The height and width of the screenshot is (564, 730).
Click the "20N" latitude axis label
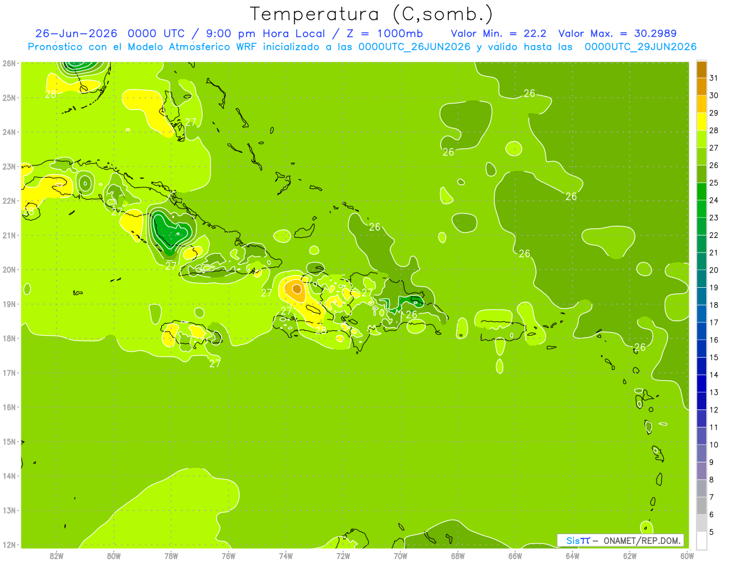9,270
